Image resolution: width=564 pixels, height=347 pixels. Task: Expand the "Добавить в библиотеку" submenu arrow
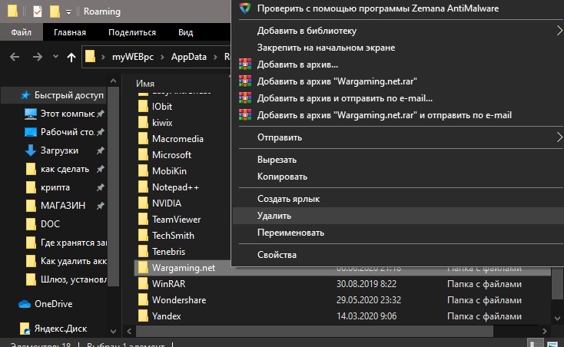pos(559,31)
